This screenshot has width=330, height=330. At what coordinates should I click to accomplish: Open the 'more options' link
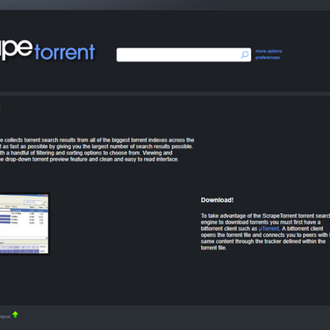coord(269,51)
